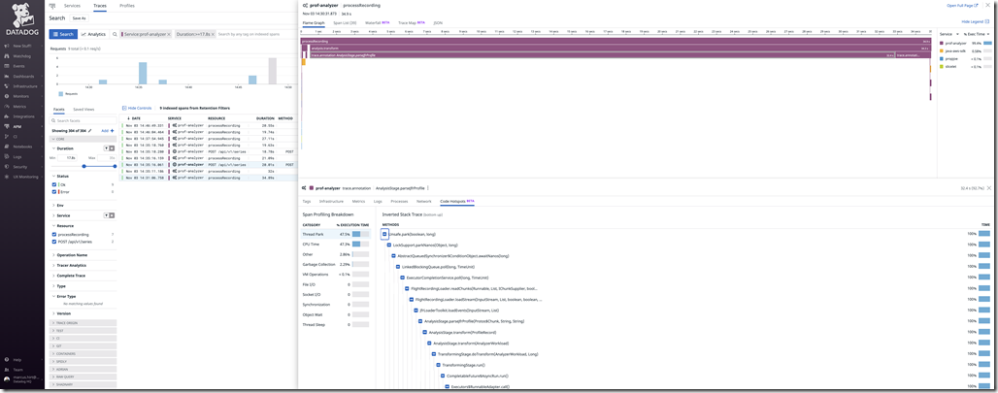This screenshot has height=393, width=998.
Task: Open Span List tab
Action: (345, 22)
